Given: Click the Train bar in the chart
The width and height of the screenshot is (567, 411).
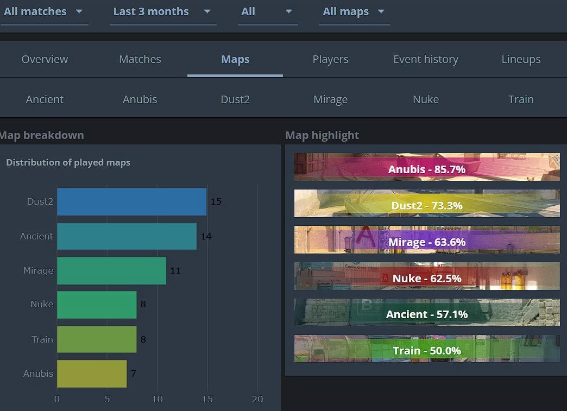Looking at the screenshot, I should [x=97, y=339].
